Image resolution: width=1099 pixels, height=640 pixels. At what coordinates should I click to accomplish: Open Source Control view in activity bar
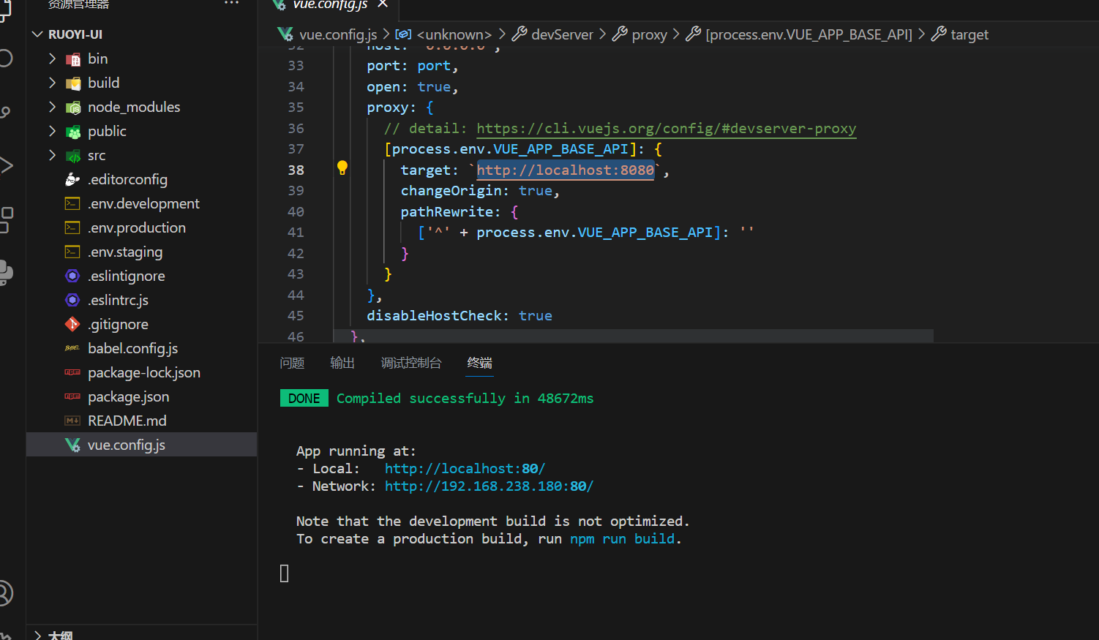click(x=4, y=112)
